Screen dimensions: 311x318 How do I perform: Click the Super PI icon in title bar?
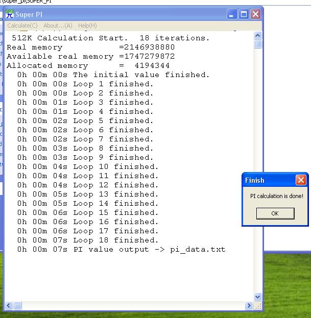(x=9, y=14)
